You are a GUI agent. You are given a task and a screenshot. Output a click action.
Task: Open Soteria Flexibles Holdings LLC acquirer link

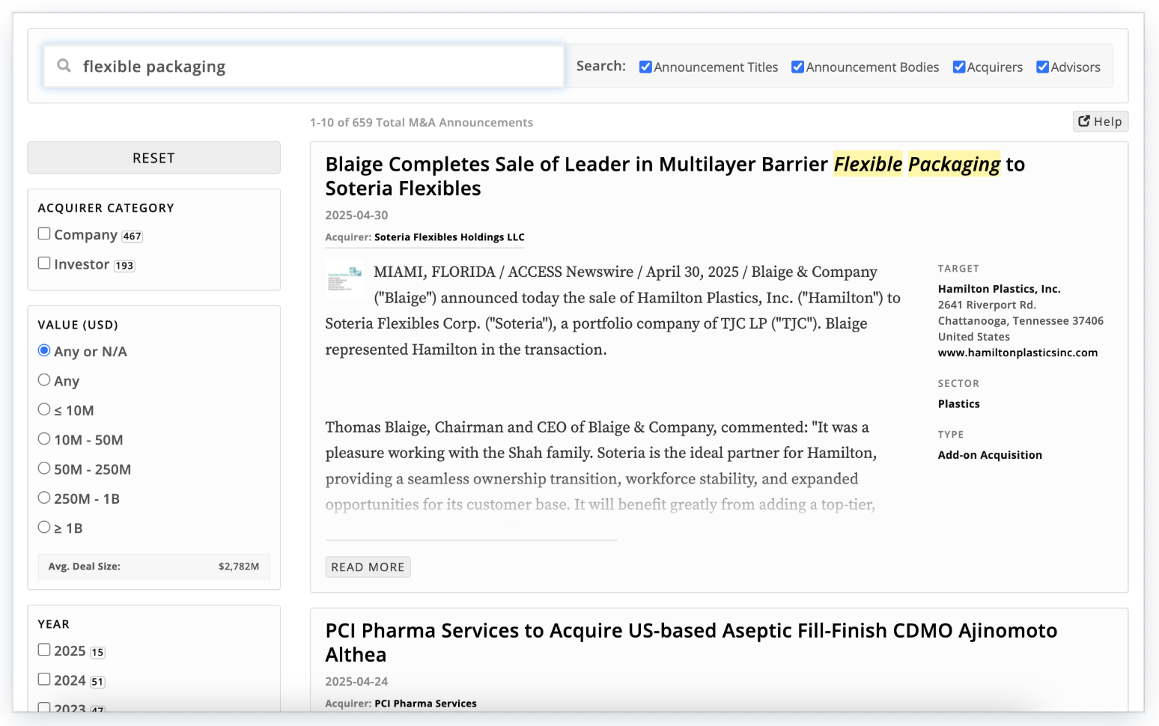click(x=449, y=237)
